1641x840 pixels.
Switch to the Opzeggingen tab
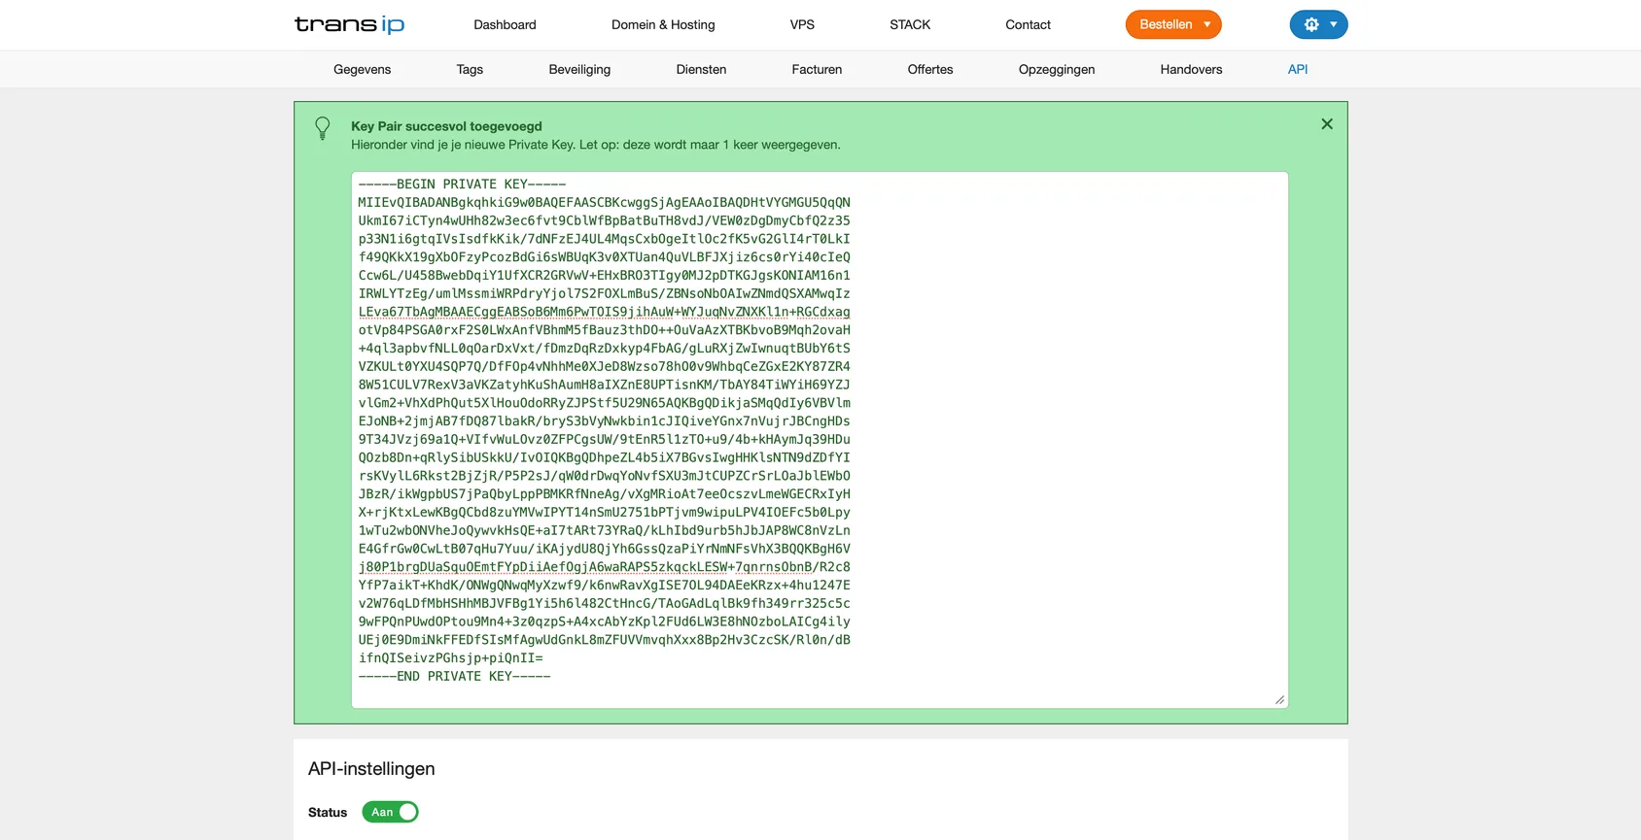click(x=1057, y=70)
